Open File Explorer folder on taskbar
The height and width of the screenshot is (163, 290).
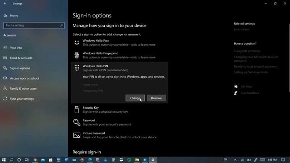click(x=137, y=160)
